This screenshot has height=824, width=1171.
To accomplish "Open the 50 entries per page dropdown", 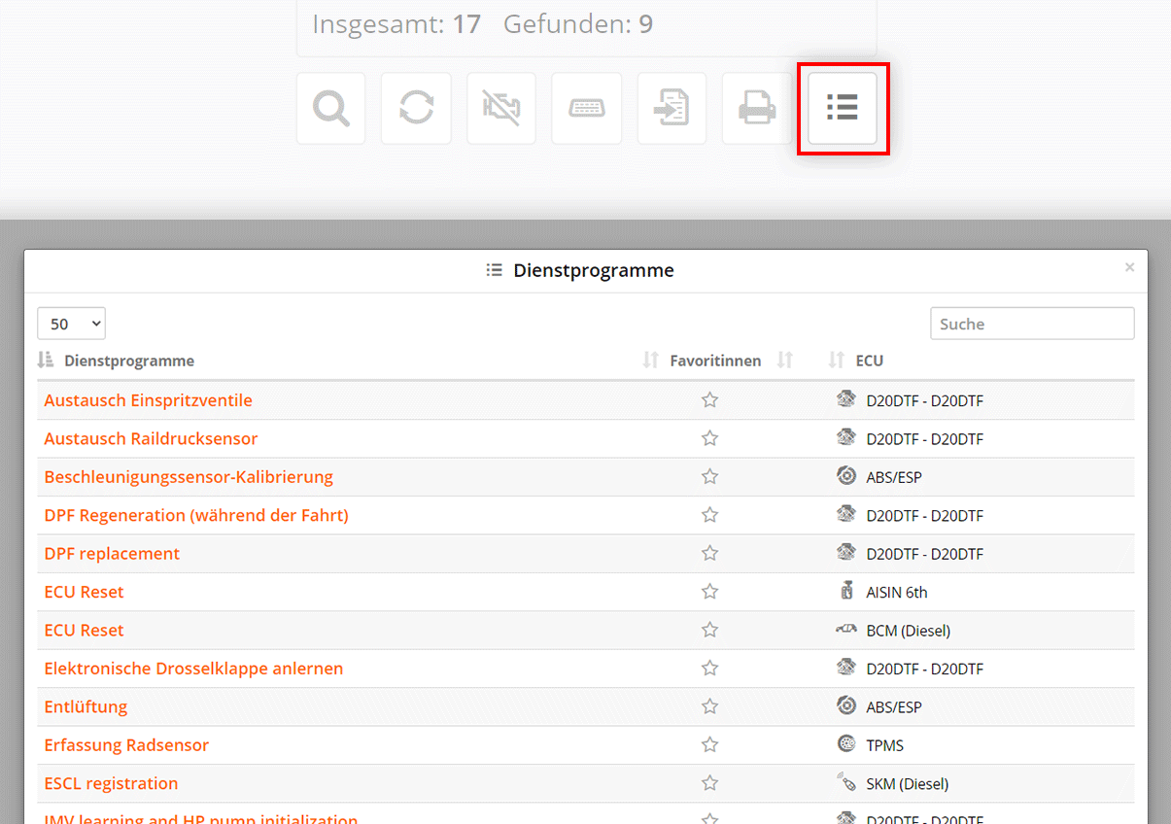I will pos(71,324).
